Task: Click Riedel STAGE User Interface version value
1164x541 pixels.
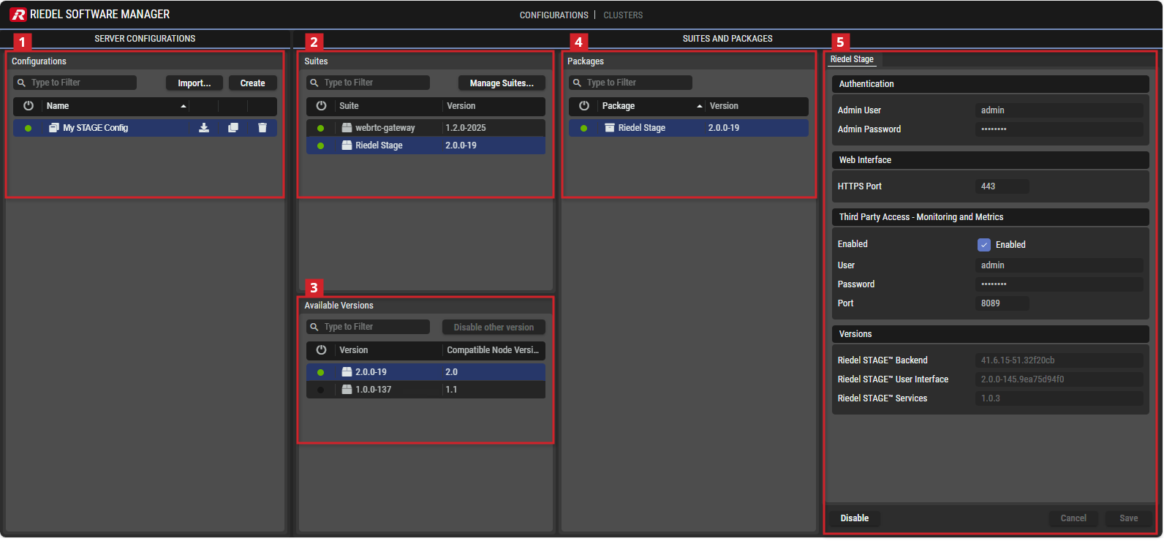Action: [1059, 379]
